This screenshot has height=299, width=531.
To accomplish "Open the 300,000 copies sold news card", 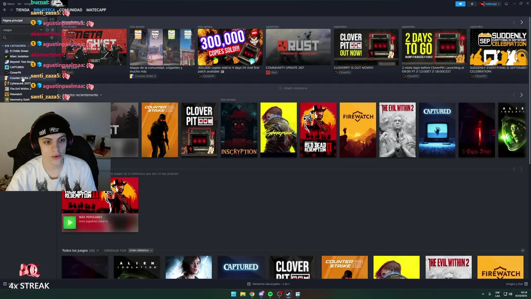I will tap(230, 47).
